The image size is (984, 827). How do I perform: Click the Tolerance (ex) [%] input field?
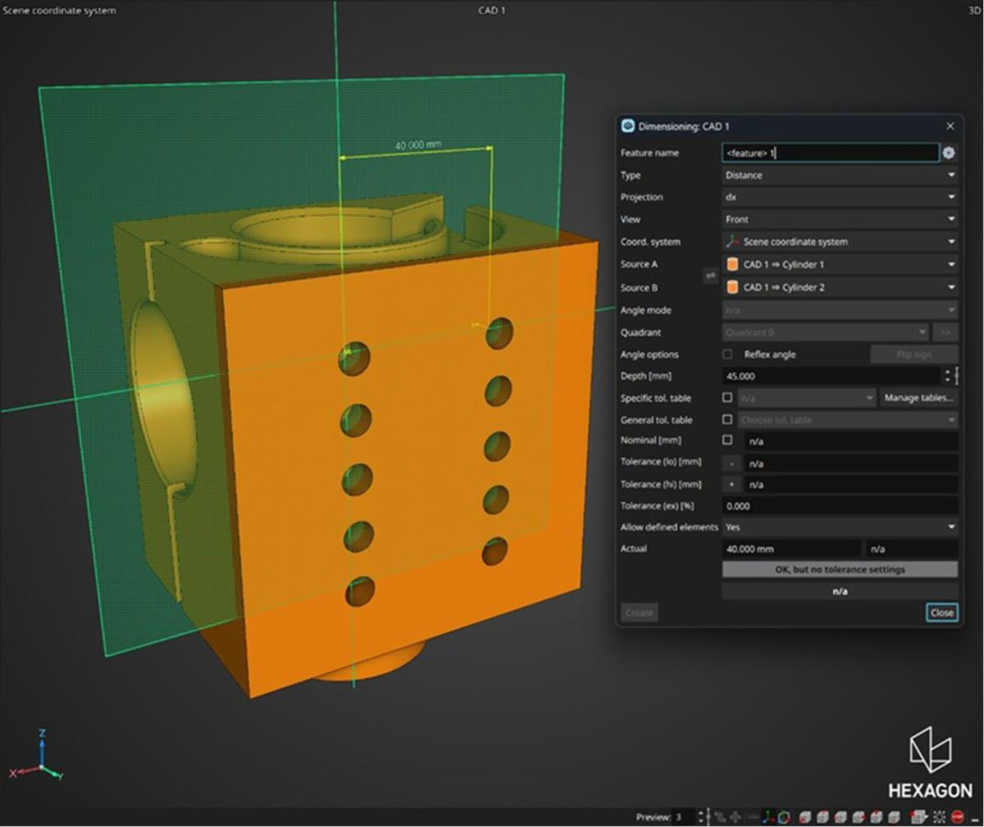[x=839, y=505]
